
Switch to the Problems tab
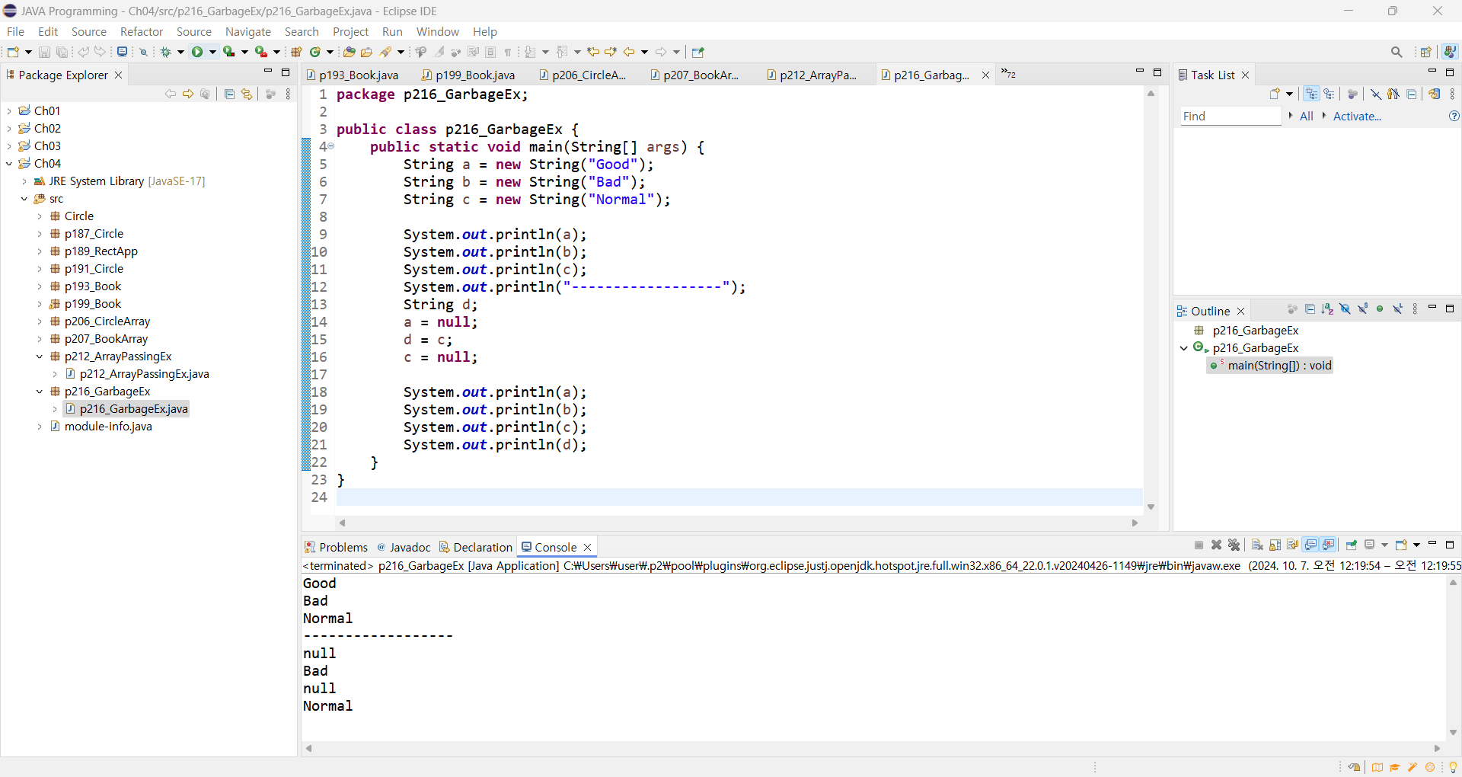[x=336, y=547]
